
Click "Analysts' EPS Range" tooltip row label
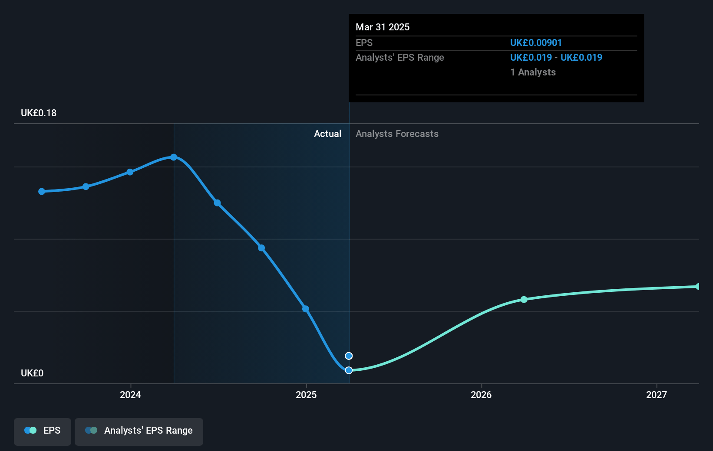(x=400, y=58)
